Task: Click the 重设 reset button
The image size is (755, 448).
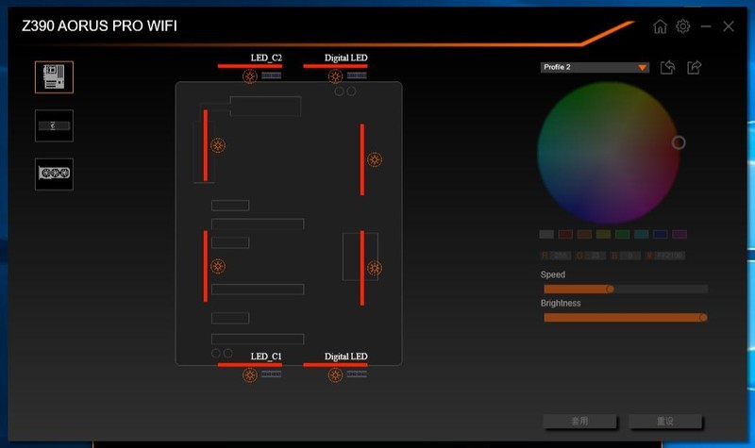Action: pos(665,422)
